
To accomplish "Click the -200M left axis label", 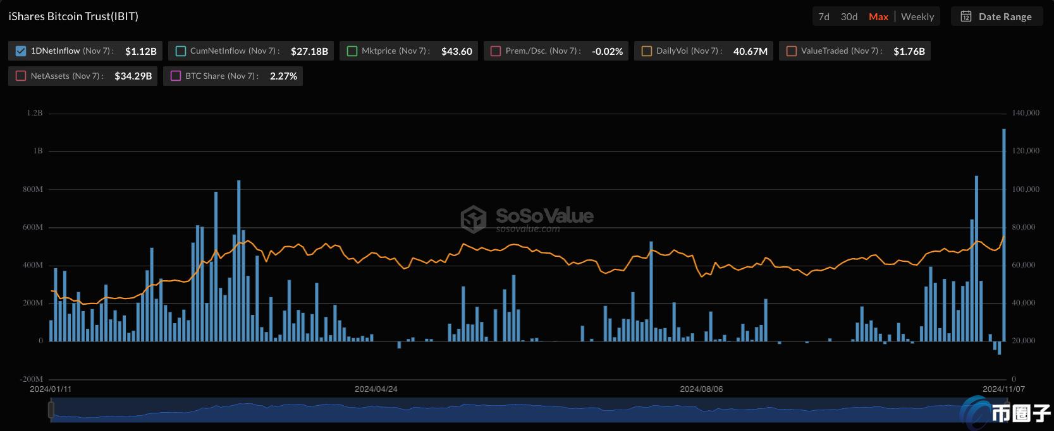I will [x=32, y=379].
